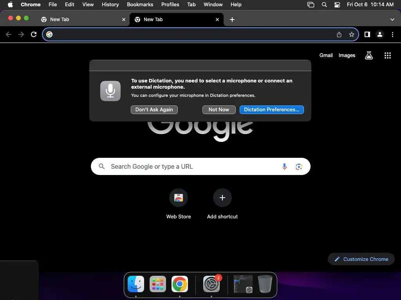Expand the tab search chevron
This screenshot has height=300, width=401.
pyautogui.click(x=392, y=20)
